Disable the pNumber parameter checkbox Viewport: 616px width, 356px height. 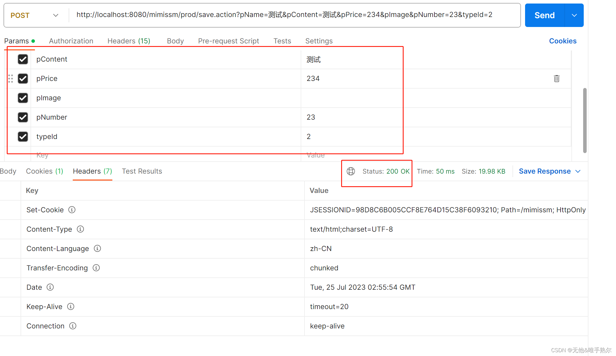pos(23,117)
